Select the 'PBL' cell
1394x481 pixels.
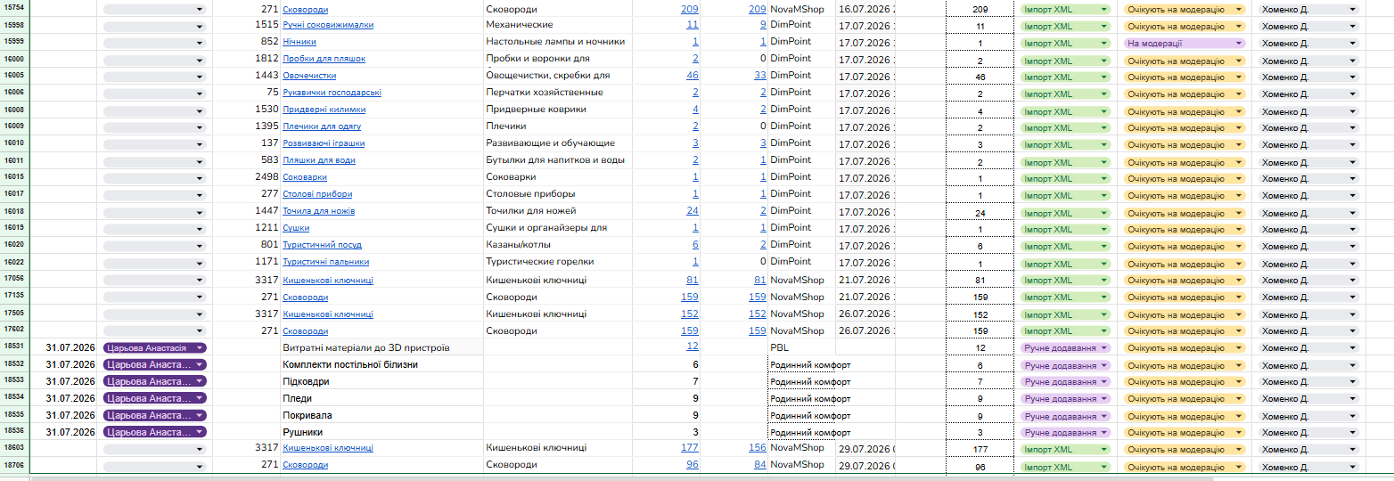coord(801,347)
